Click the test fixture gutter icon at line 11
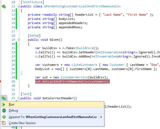 tap(4, 6)
